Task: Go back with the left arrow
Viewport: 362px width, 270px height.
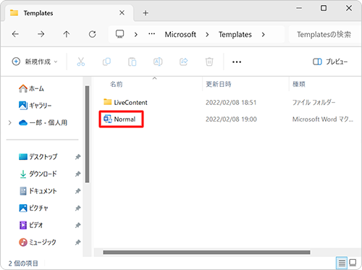Action: click(15, 34)
